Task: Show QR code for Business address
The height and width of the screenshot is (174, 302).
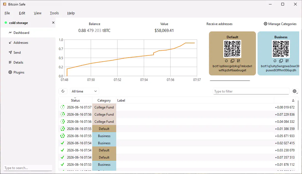Action: point(287,61)
